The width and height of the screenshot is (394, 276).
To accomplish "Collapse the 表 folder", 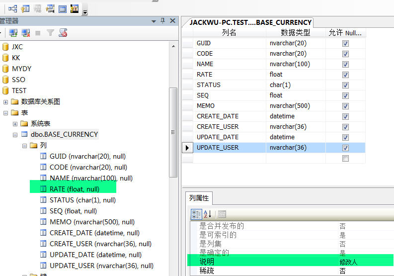I will pyautogui.click(x=5, y=113).
